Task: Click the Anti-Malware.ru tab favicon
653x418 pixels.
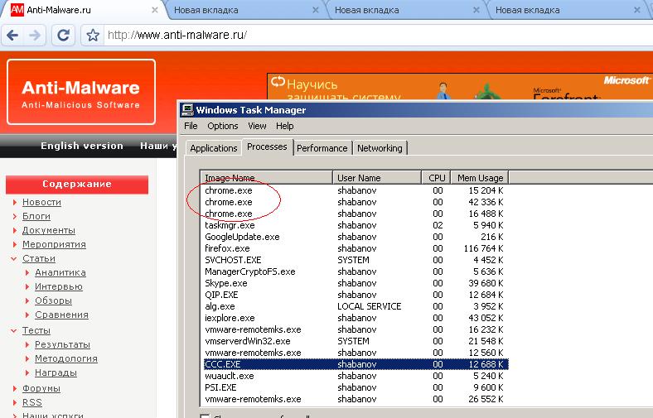Action: coord(17,10)
